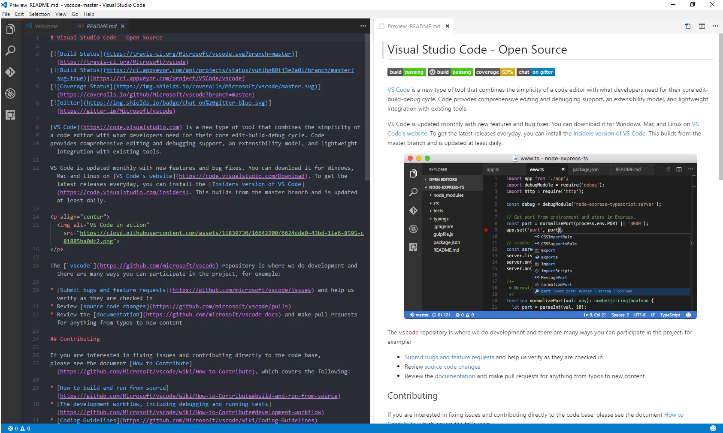This screenshot has width=723, height=433.
Task: Click the '# Visual Studio Code - Open Source' heading line in the editor
Action: click(x=106, y=38)
